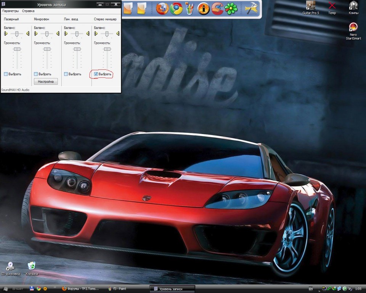Open the Справка menu
Screen dimensions: 366x293
[x=28, y=11]
